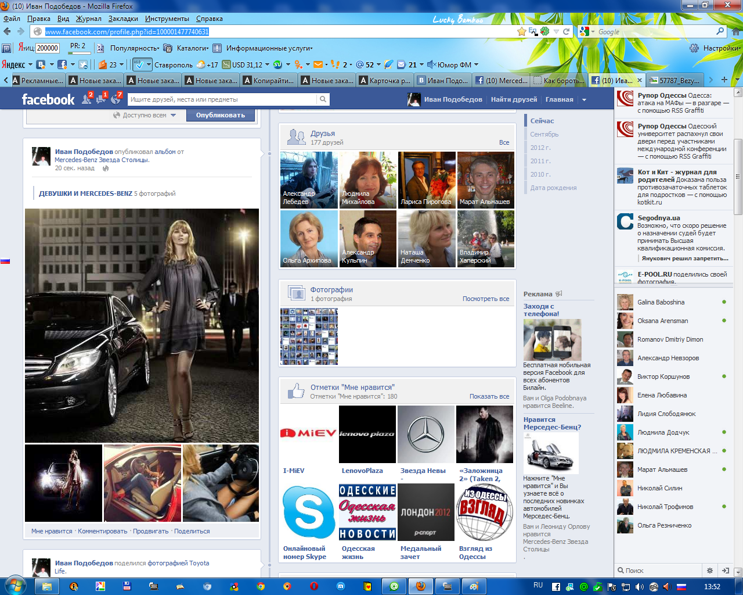Image resolution: width=743 pixels, height=595 pixels.
Task: Click Комментировать under the album post
Action: [x=103, y=531]
